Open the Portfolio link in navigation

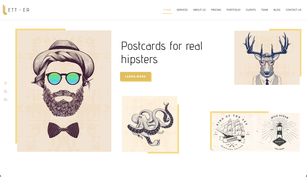233,10
